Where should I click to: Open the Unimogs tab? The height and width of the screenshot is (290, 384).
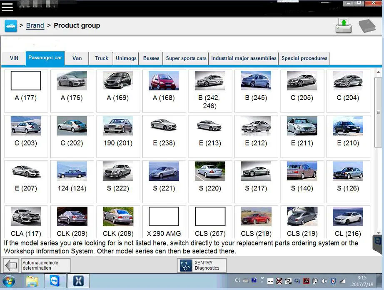126,58
